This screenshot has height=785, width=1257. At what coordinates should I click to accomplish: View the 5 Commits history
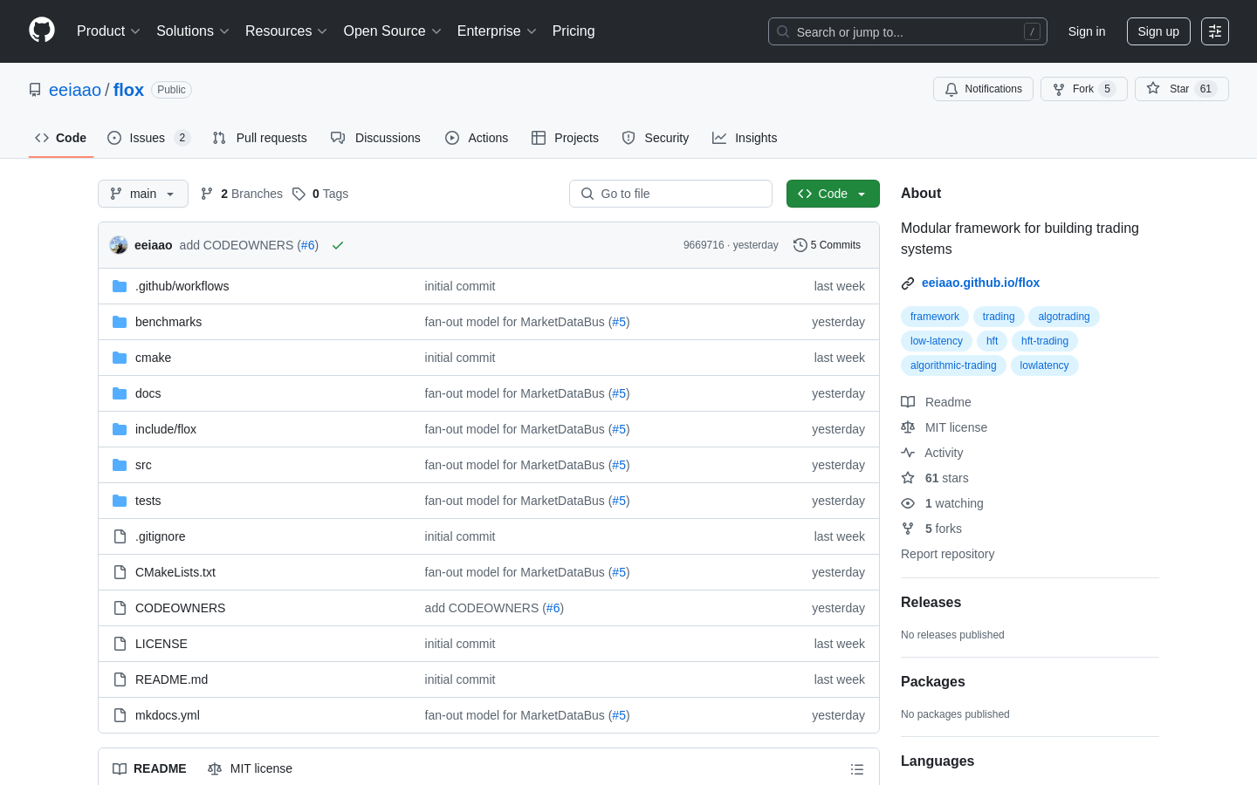click(827, 245)
